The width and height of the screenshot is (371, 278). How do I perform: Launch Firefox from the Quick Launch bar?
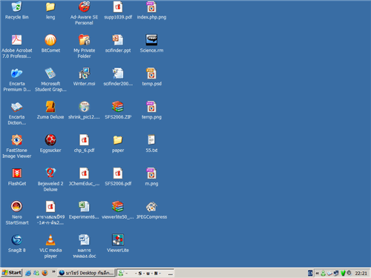(45, 273)
